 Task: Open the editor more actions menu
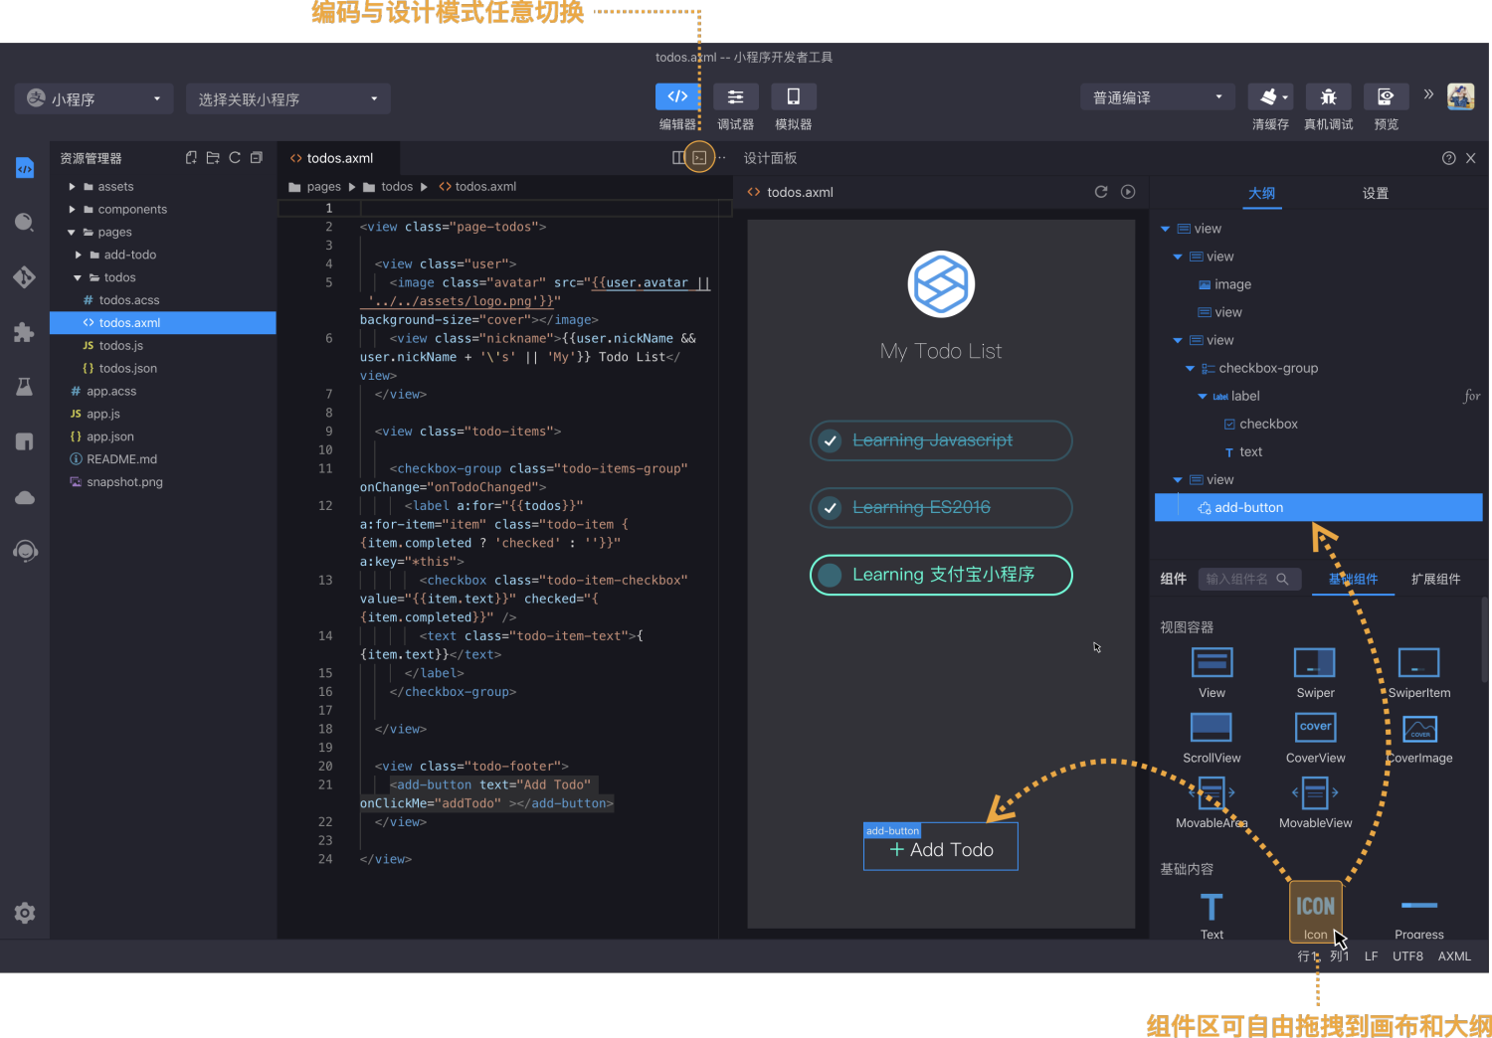[721, 157]
